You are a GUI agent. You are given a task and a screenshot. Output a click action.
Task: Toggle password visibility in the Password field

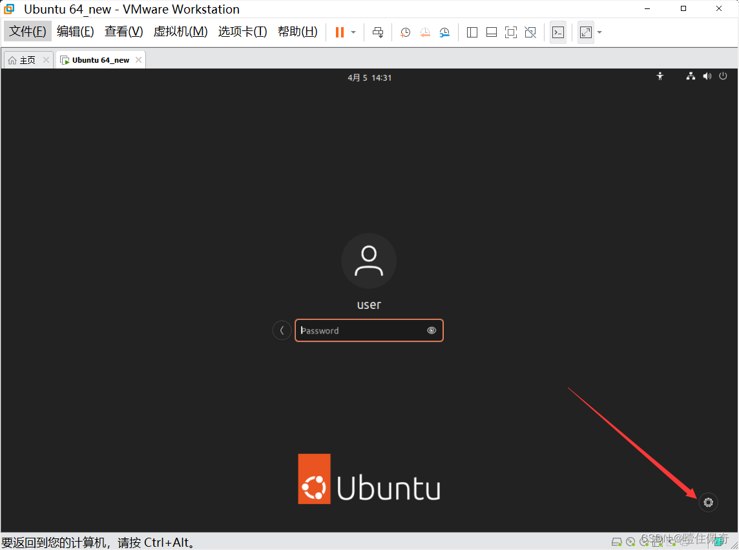click(432, 330)
